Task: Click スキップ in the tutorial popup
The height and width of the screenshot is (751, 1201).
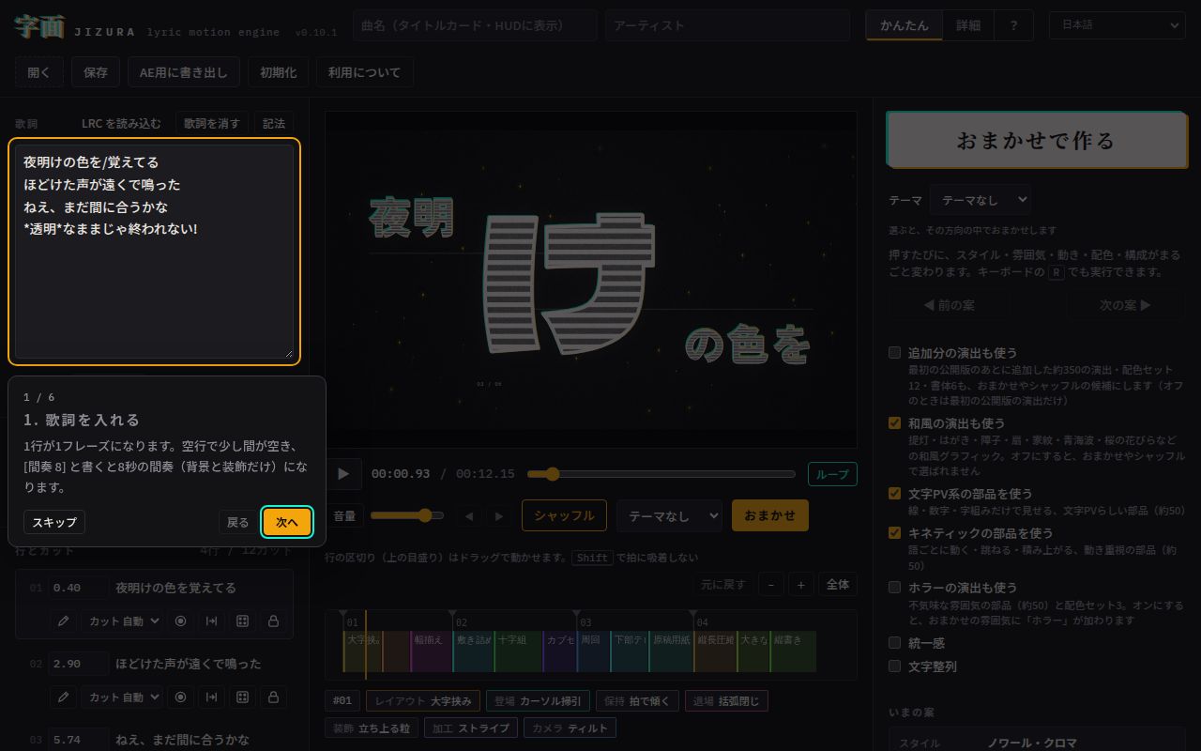Action: [54, 522]
